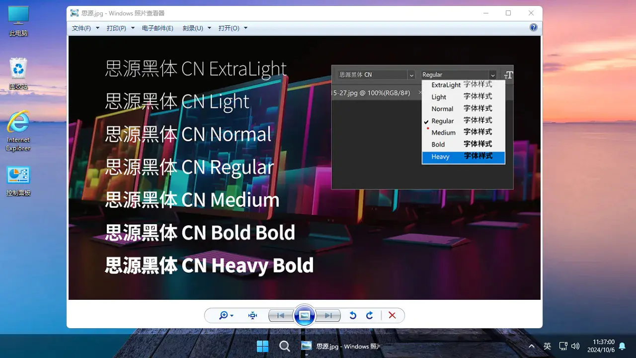Select the 思源.jpg taskbar window button
Screen dimensions: 636x358
coord(341,346)
